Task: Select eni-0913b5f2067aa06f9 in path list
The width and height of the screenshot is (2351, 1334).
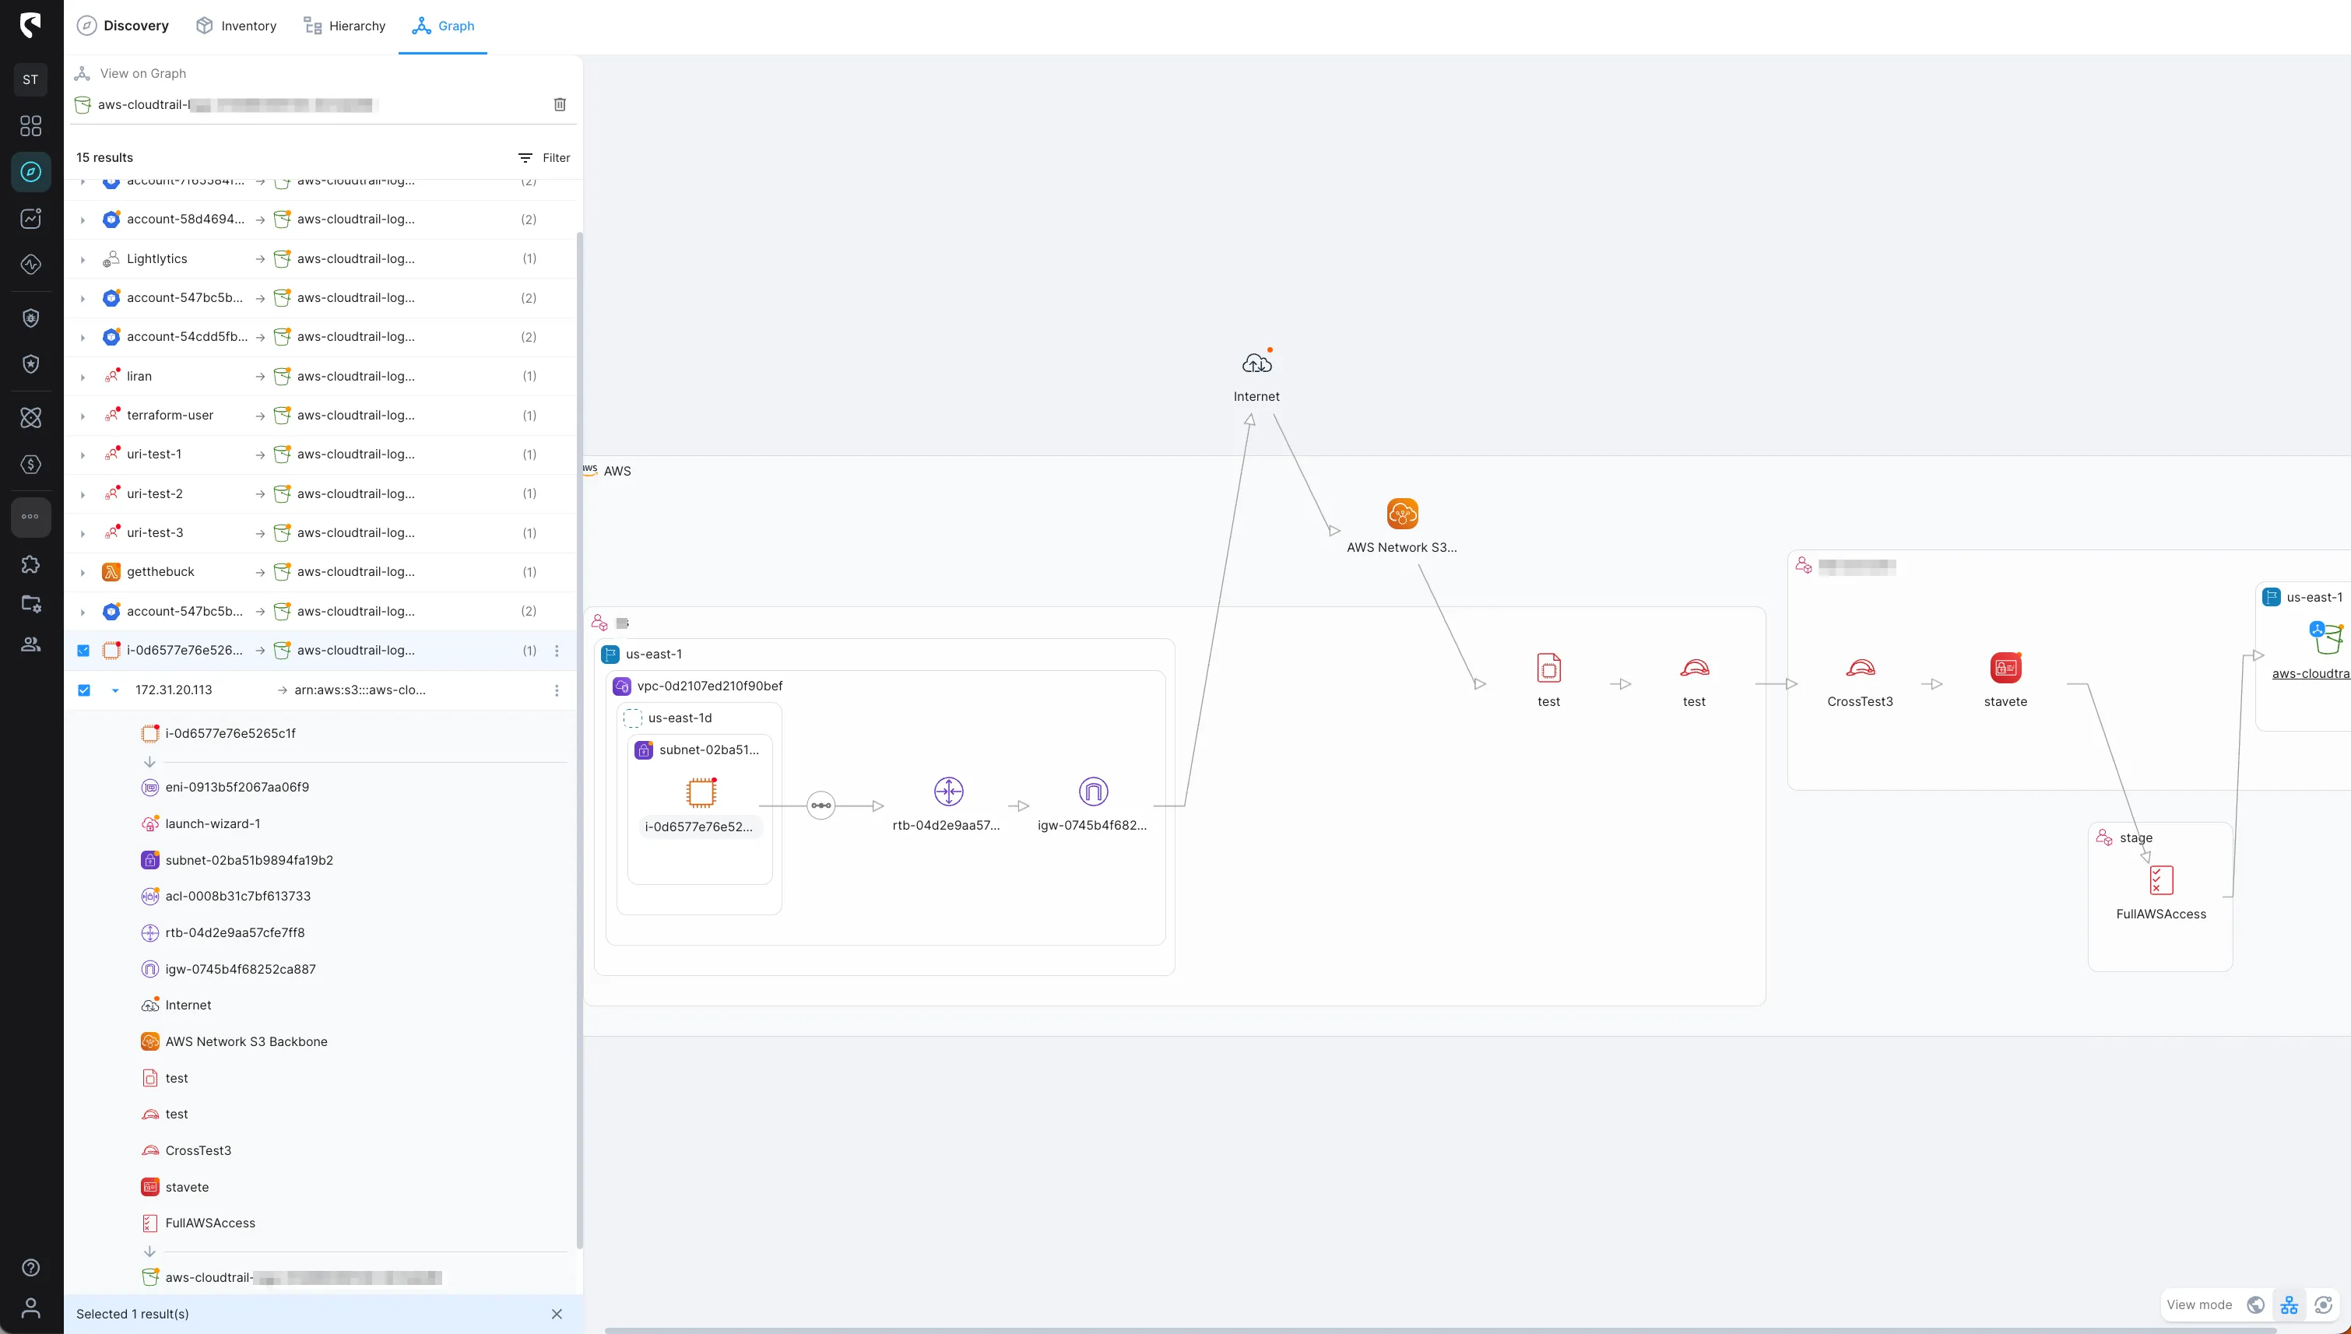Action: point(237,787)
